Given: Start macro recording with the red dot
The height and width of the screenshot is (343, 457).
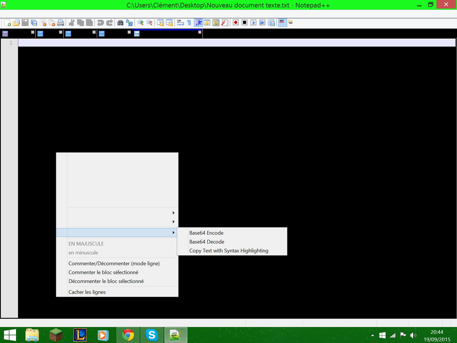Looking at the screenshot, I should click(236, 23).
